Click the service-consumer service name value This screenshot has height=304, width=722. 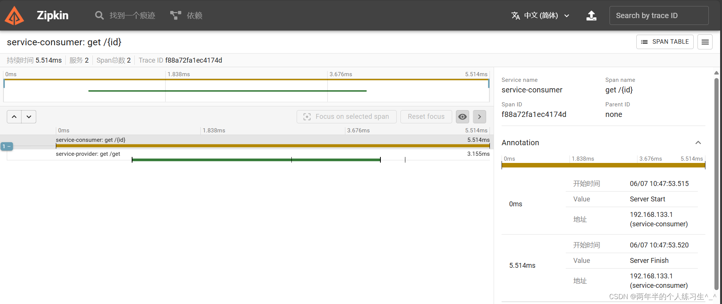(532, 90)
